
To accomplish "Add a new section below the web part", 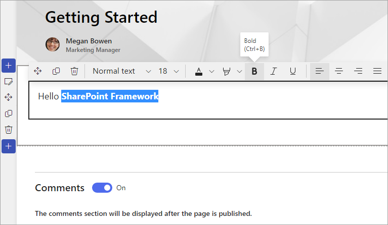I will (x=9, y=146).
